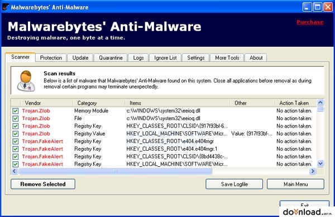Screen dimensions: 335x217
Task: Uncheck checkbox for e404.e404mgr.1 registry key row
Action: tap(16, 149)
